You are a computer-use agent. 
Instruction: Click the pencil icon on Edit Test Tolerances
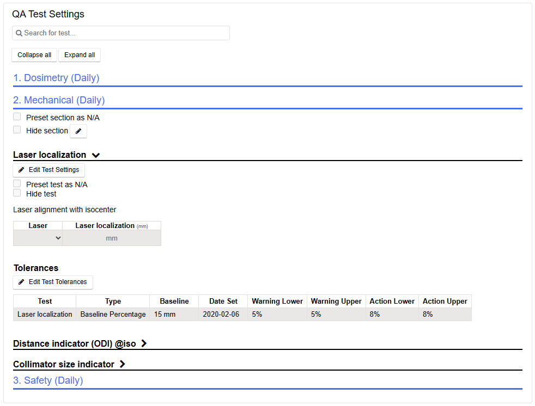pyautogui.click(x=22, y=282)
